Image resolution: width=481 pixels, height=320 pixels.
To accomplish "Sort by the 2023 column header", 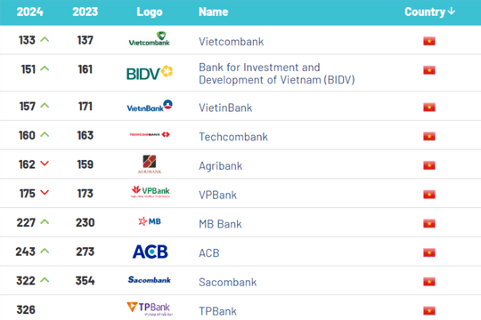I will point(85,12).
